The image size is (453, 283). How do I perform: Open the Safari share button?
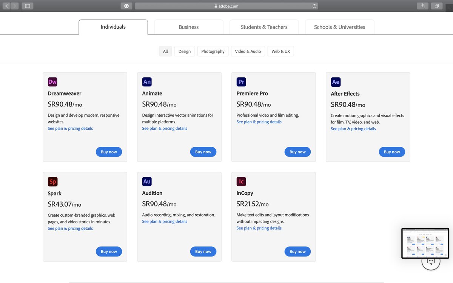click(x=422, y=6)
